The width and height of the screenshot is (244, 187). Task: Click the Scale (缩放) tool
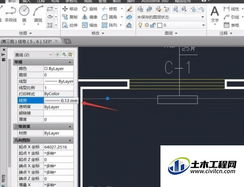point(90,25)
